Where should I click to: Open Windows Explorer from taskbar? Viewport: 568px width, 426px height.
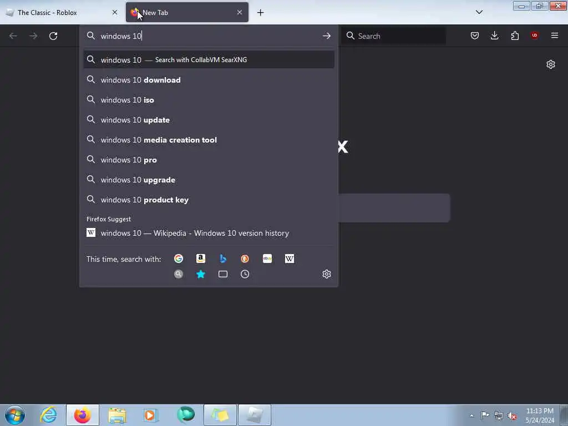click(x=116, y=415)
